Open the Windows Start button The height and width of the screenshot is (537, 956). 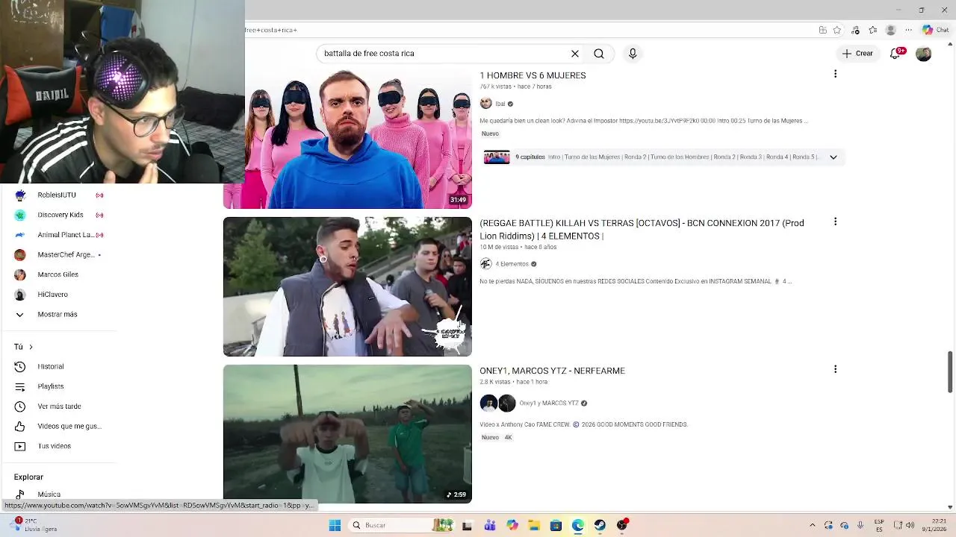[335, 525]
